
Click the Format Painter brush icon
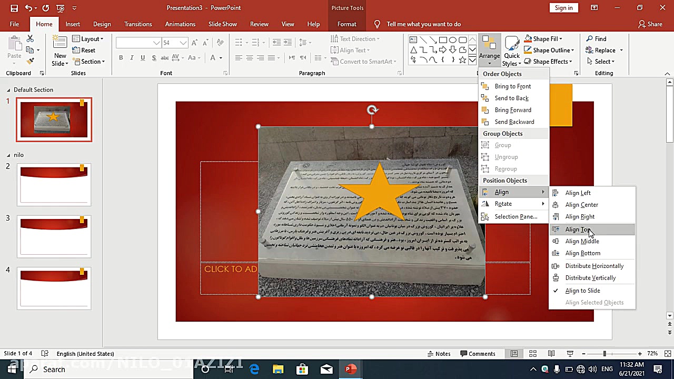click(30, 62)
